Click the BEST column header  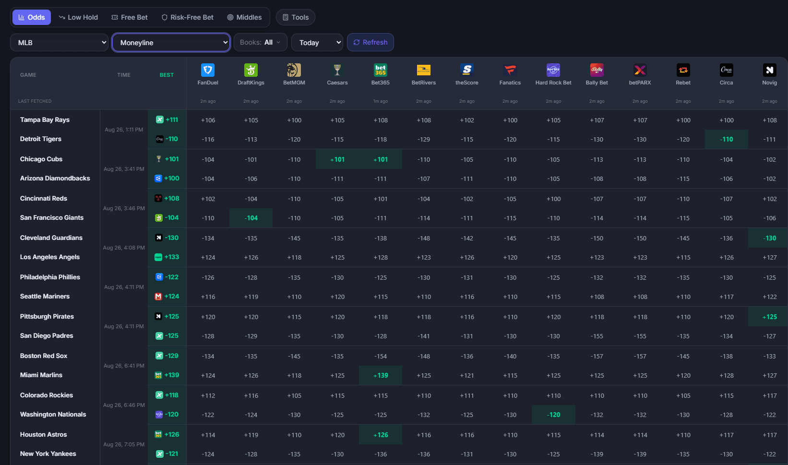click(x=167, y=75)
